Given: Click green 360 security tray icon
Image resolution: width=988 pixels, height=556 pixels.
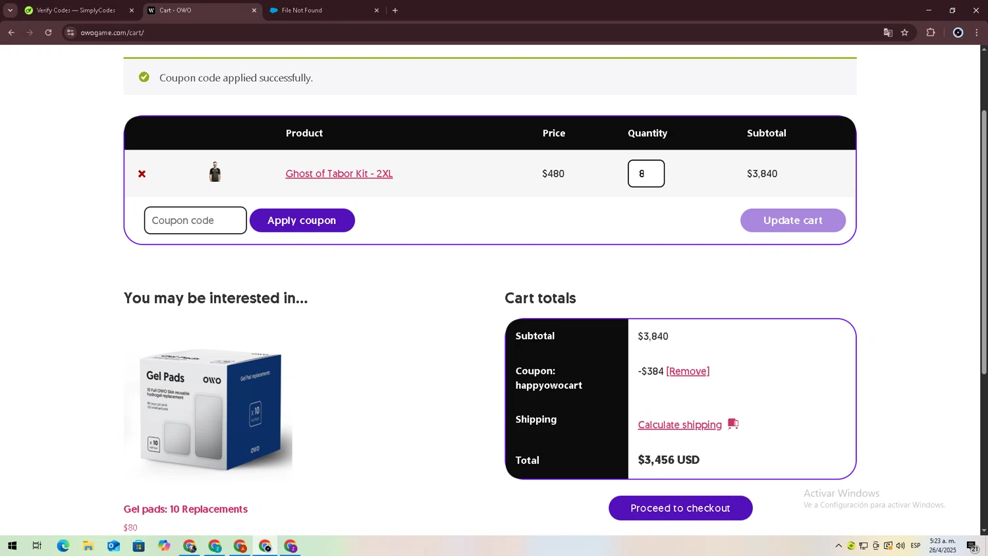Looking at the screenshot, I should pyautogui.click(x=851, y=546).
